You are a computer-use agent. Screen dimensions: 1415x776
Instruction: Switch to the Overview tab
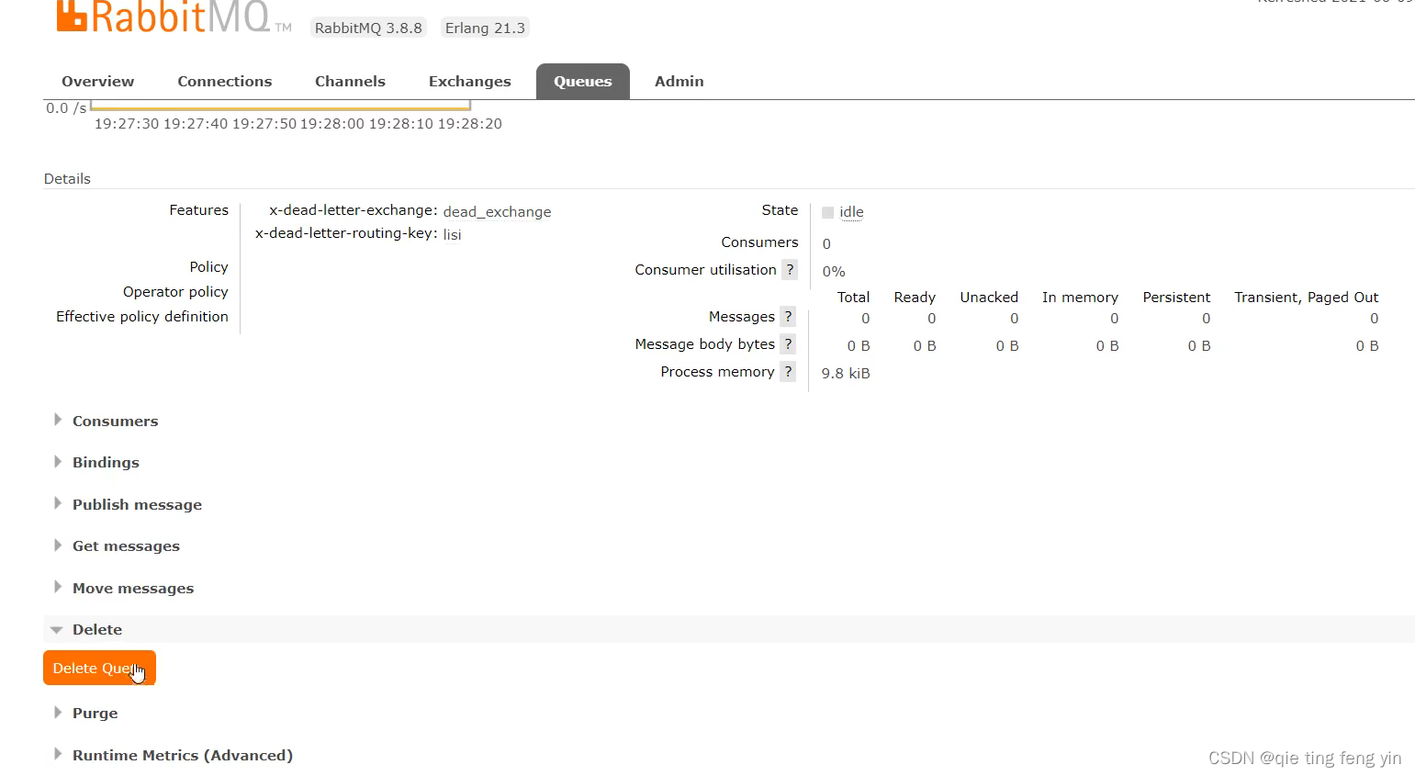97,81
